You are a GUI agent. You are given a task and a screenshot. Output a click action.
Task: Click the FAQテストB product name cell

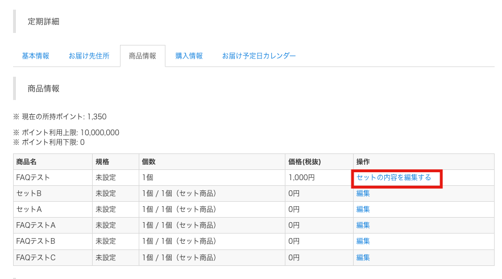53,241
